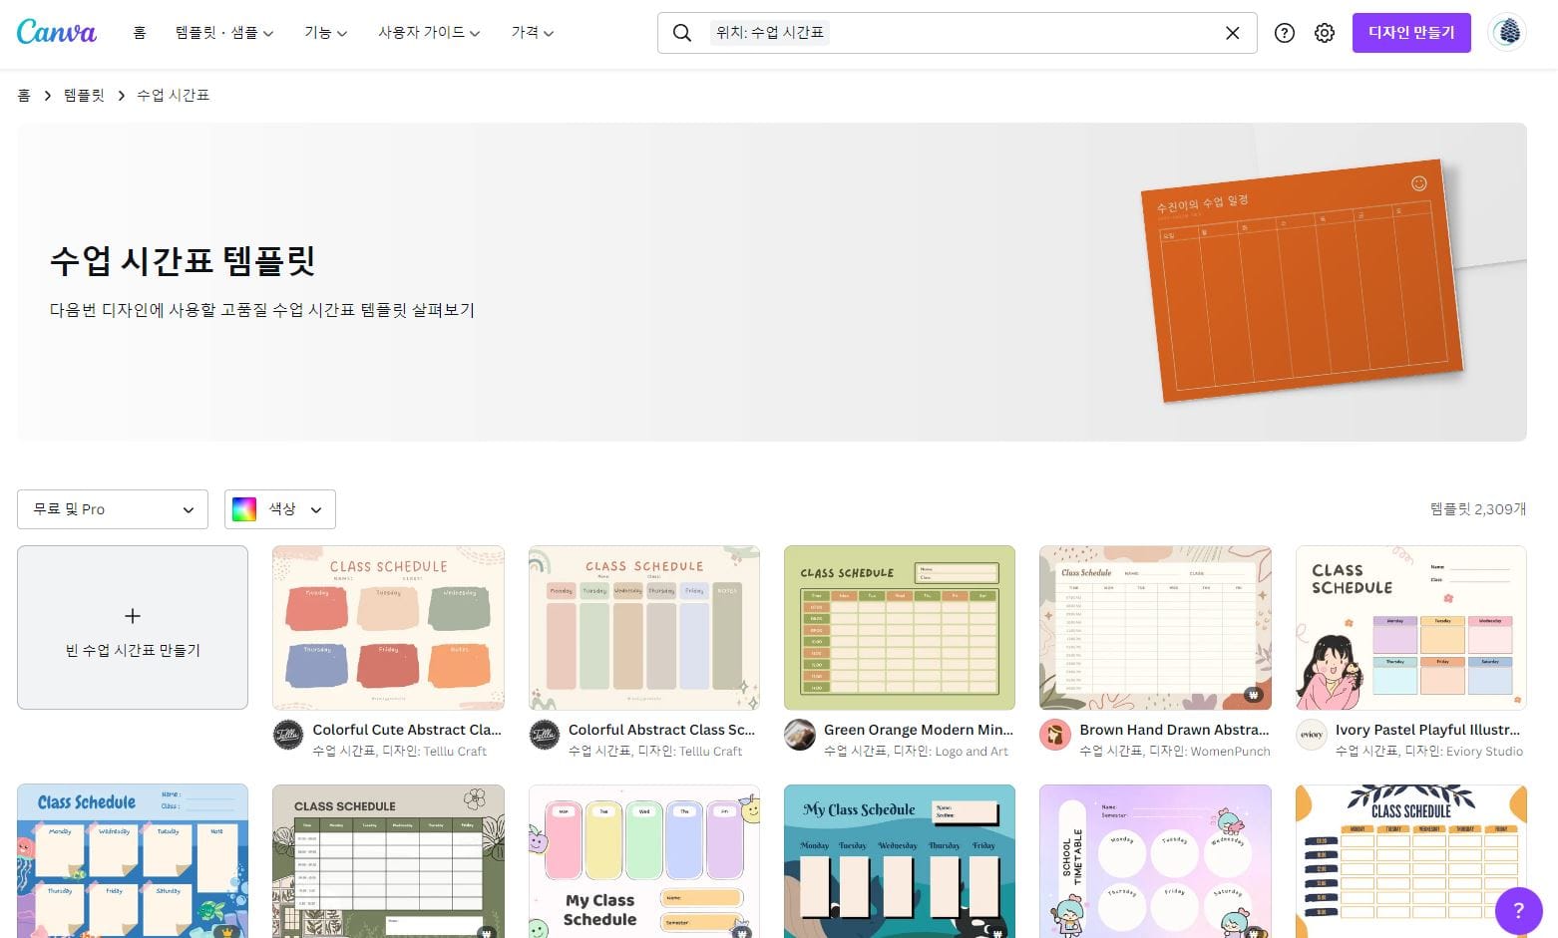1558x938 pixels.
Task: Select 빈 수업 시간표 만들기 card
Action: click(x=132, y=628)
